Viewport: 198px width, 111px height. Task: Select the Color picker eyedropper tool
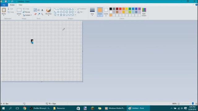point(39,14)
